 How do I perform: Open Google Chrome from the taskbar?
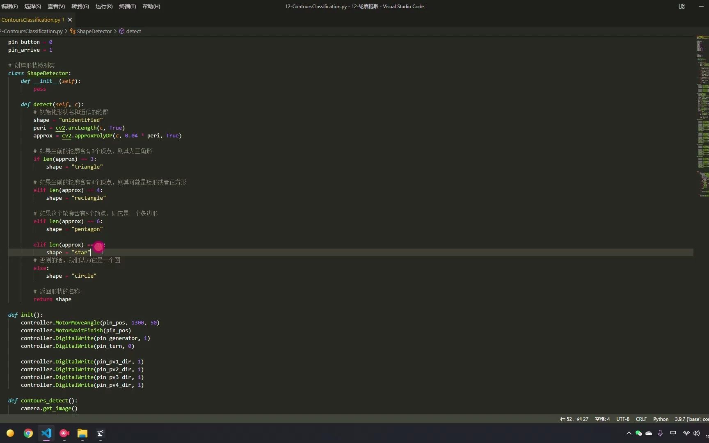point(28,433)
